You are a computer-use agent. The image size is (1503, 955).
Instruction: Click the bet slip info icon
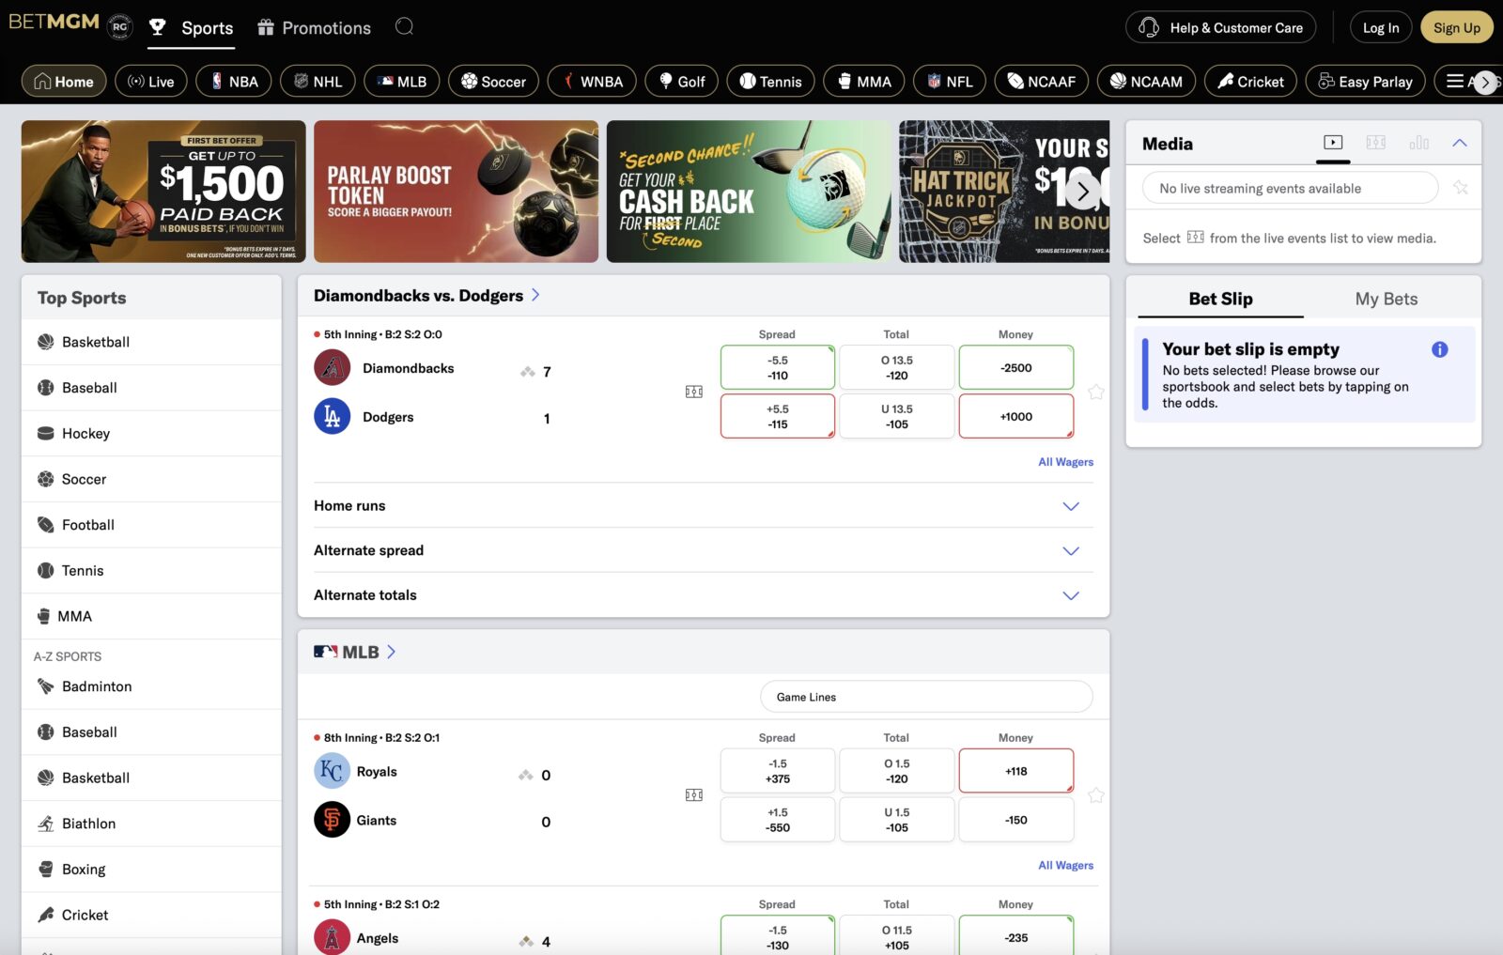pos(1439,349)
